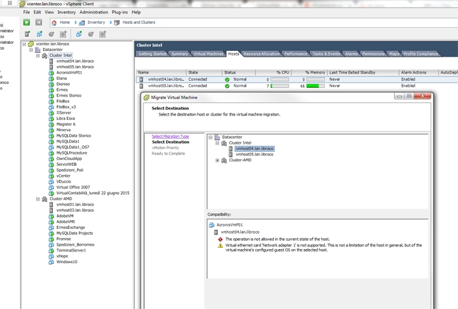
Task: Select the vCenter virtual machine
Action: coord(63,175)
